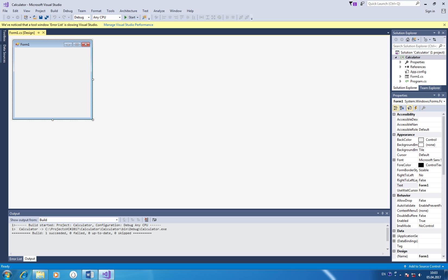Image resolution: width=448 pixels, height=280 pixels.
Task: Open the 'Show output from' Build dropdown
Action: pyautogui.click(x=78, y=220)
